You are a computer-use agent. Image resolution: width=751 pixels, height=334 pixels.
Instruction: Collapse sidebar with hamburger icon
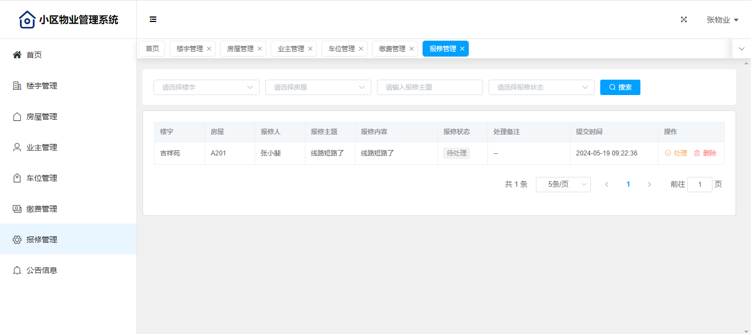pyautogui.click(x=153, y=19)
